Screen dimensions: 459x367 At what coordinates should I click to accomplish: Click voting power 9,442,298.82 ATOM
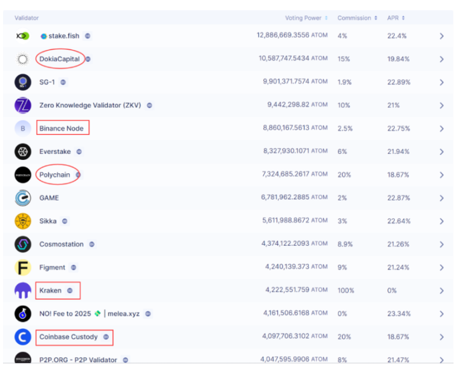(297, 105)
